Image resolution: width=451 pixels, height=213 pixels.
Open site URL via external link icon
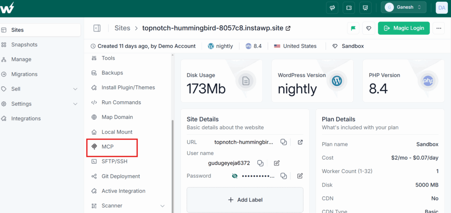300,142
